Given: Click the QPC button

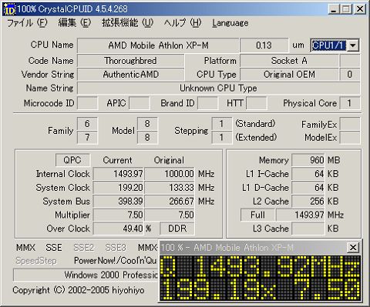Looking at the screenshot, I should tap(72, 160).
